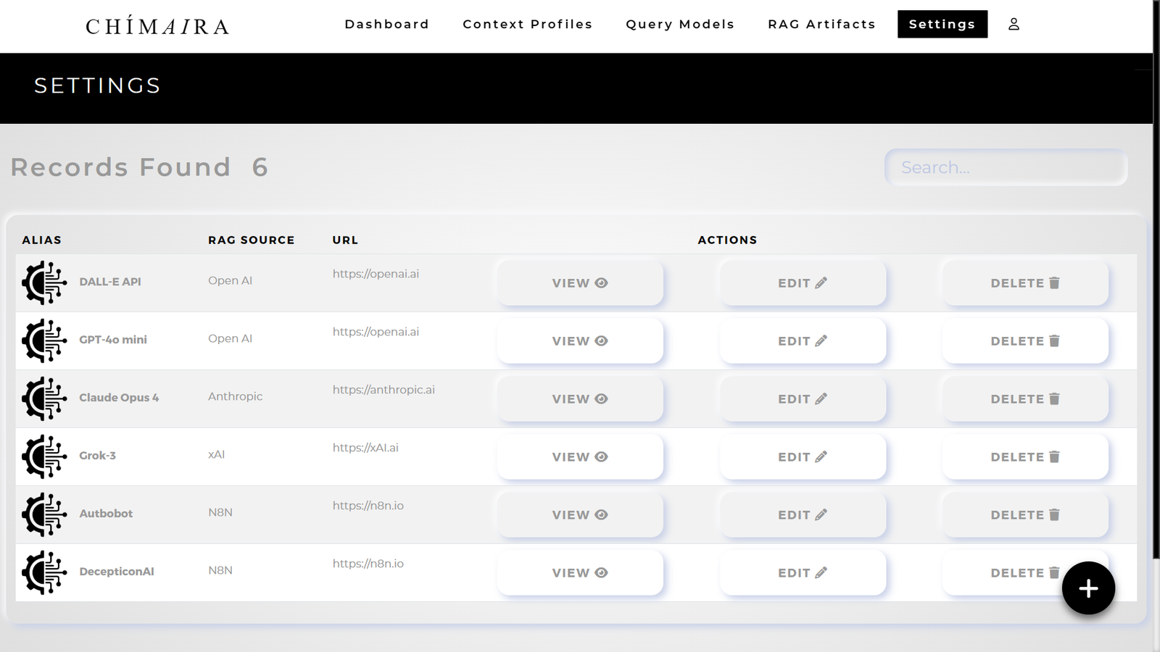Screen dimensions: 1160x652
Task: Click the DALL-E API circuit gear icon
Action: pyautogui.click(x=44, y=283)
